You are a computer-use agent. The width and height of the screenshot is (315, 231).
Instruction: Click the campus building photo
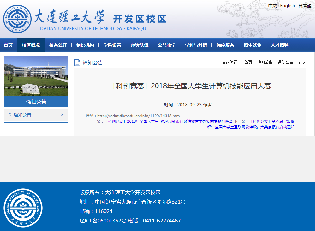pyautogui.click(x=36, y=76)
